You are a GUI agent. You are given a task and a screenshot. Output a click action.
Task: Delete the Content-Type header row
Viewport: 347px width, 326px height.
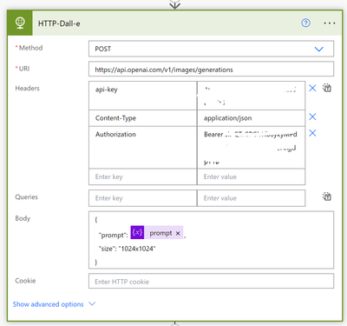pyautogui.click(x=312, y=116)
